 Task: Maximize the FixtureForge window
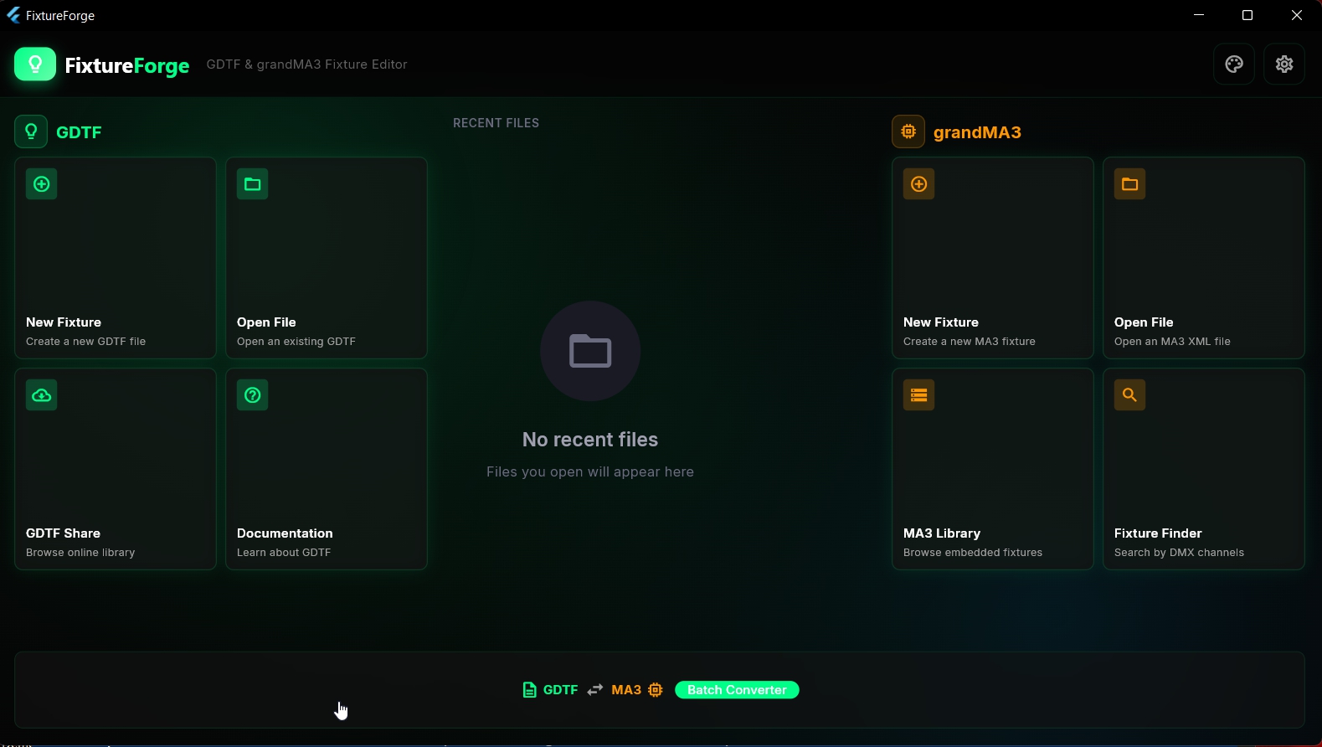[1247, 15]
